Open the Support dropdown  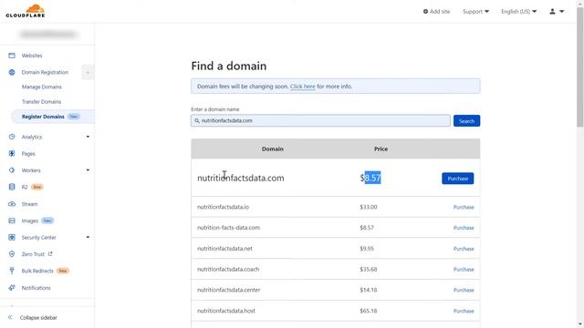point(475,12)
